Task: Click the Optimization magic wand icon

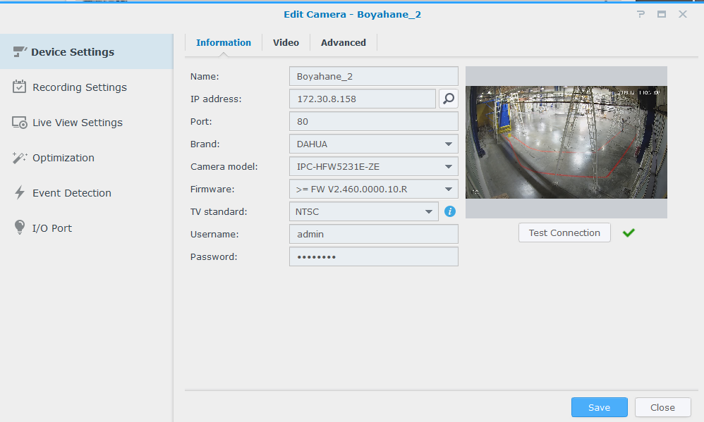Action: click(20, 158)
